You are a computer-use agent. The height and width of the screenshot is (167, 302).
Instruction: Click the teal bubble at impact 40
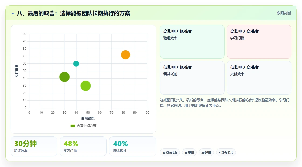click(76, 64)
